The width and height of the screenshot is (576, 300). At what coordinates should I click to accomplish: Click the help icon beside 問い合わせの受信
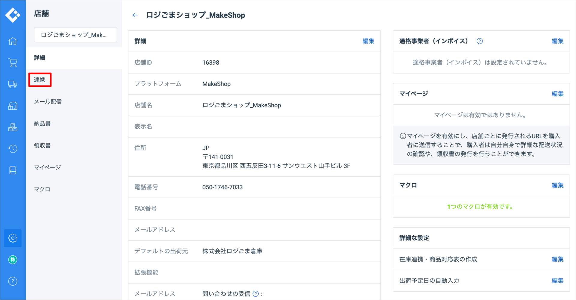pos(256,293)
